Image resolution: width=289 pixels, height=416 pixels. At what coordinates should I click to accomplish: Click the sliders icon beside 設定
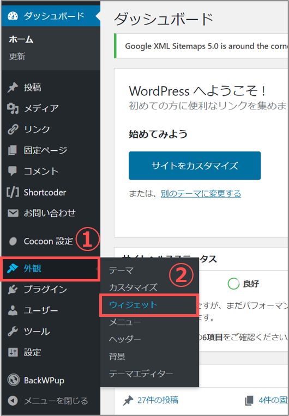(13, 352)
